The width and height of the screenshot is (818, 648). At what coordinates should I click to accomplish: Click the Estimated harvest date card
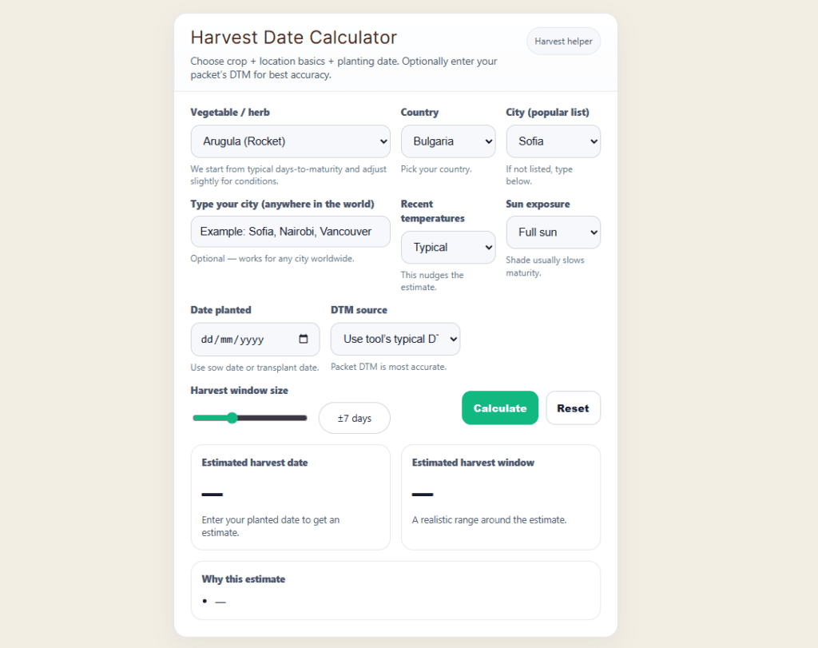pyautogui.click(x=290, y=497)
